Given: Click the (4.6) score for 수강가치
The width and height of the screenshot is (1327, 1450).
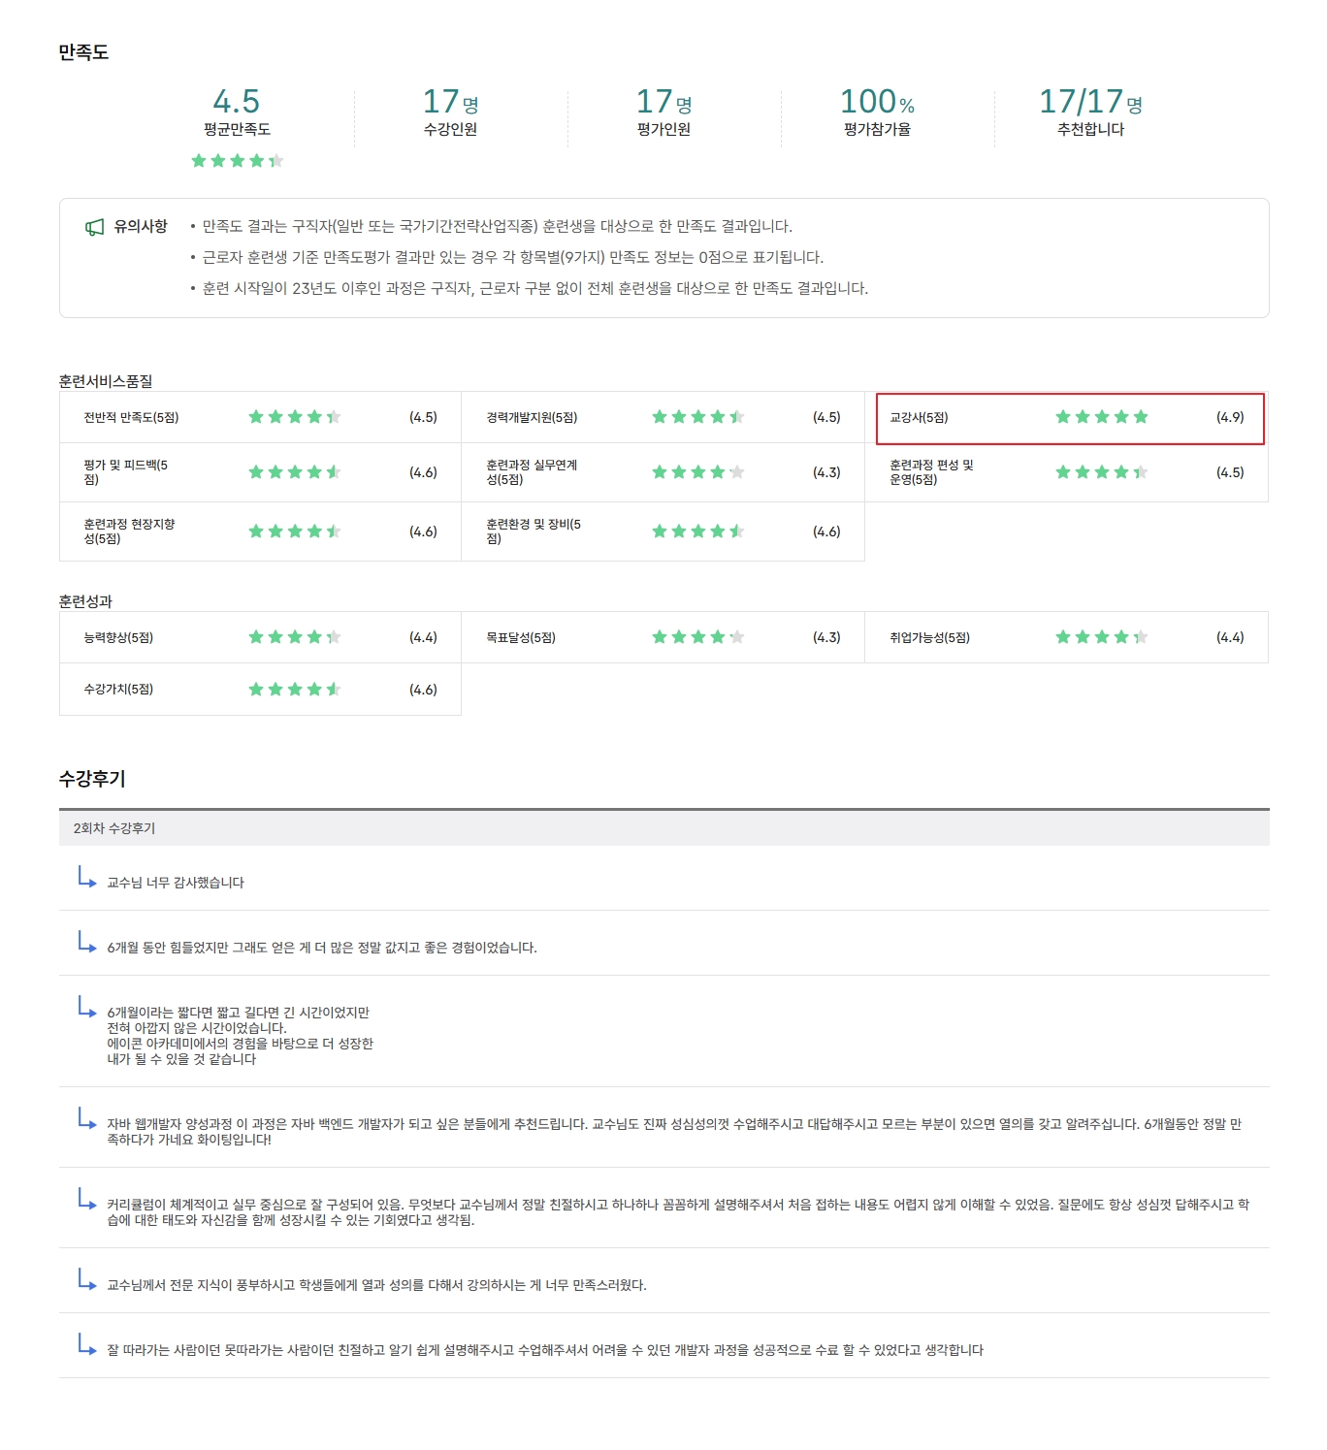Looking at the screenshot, I should pos(423,690).
